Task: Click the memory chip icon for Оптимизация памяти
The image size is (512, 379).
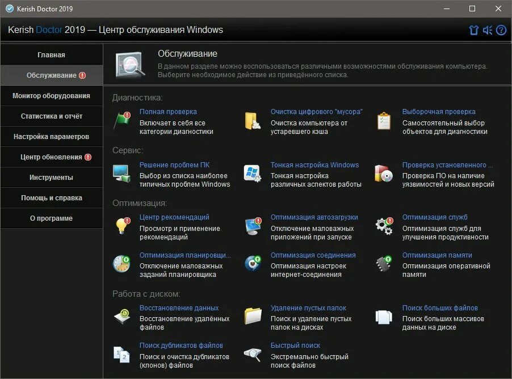Action: click(x=384, y=264)
